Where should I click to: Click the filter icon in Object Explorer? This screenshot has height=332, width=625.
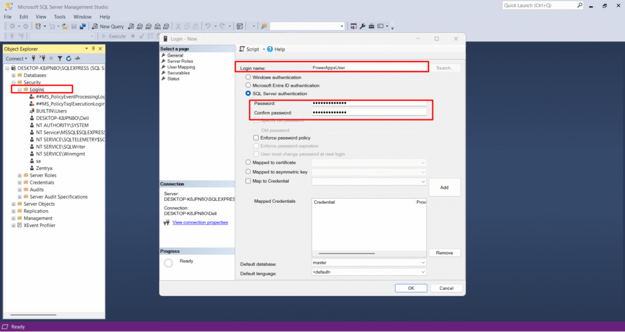(x=60, y=58)
